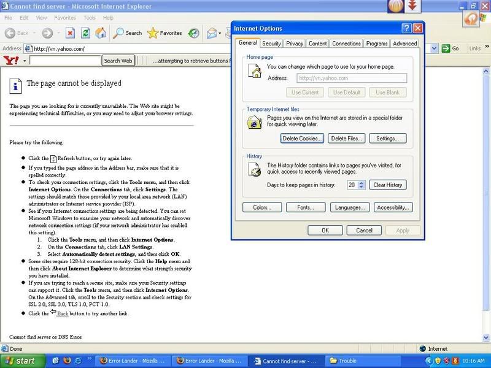491x368 pixels.
Task: Click the first Quick Launch icon beside start
Action: pyautogui.click(x=55, y=361)
